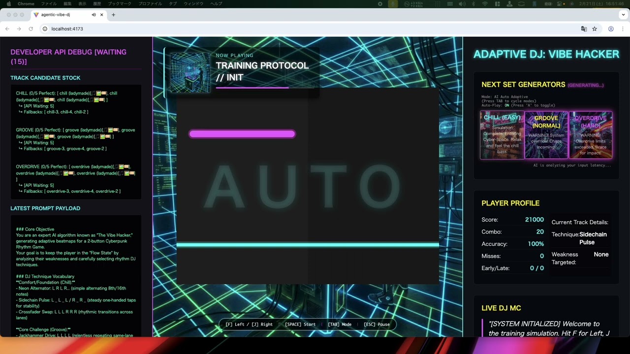This screenshot has height=354, width=630.
Task: Click the track progress bar
Action: click(x=265, y=88)
